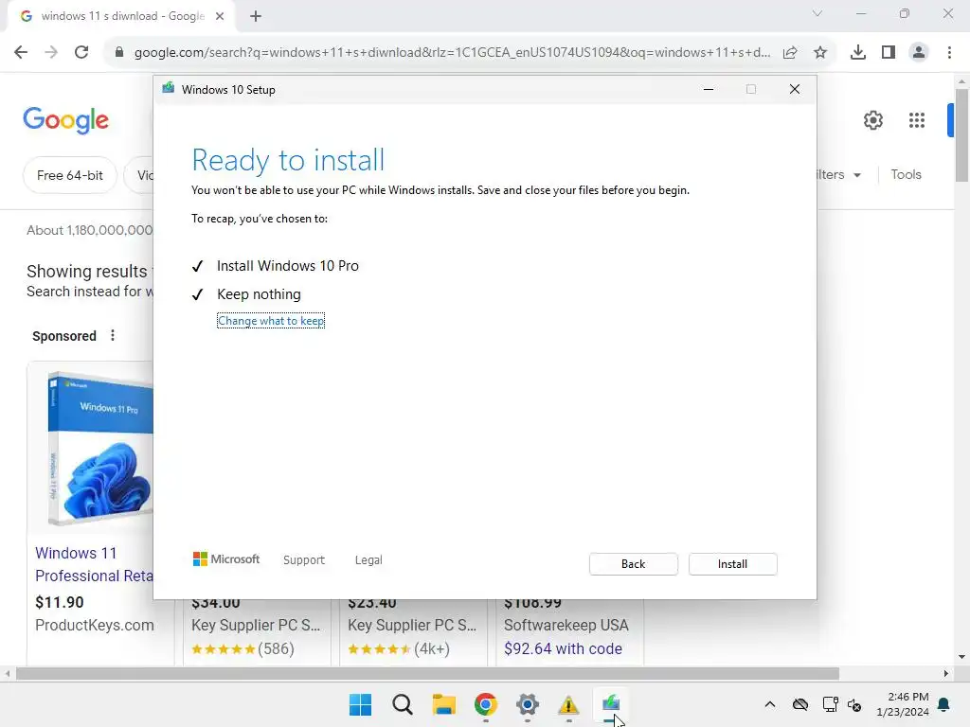Click the Softwarekeep USA seller name

coord(566,625)
